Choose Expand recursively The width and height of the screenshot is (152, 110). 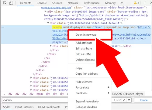click(x=87, y=101)
